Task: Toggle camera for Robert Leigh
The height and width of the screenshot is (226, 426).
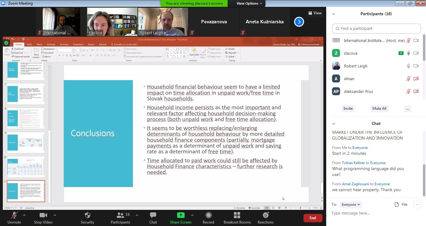Action: [416, 66]
